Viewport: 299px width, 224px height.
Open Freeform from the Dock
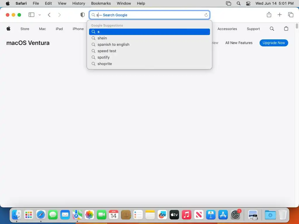(162, 215)
